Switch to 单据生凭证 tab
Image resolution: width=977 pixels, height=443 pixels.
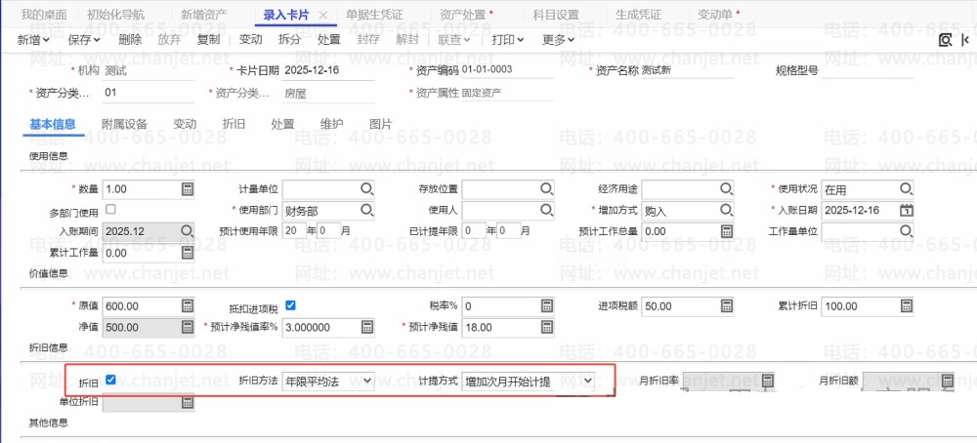tap(374, 15)
